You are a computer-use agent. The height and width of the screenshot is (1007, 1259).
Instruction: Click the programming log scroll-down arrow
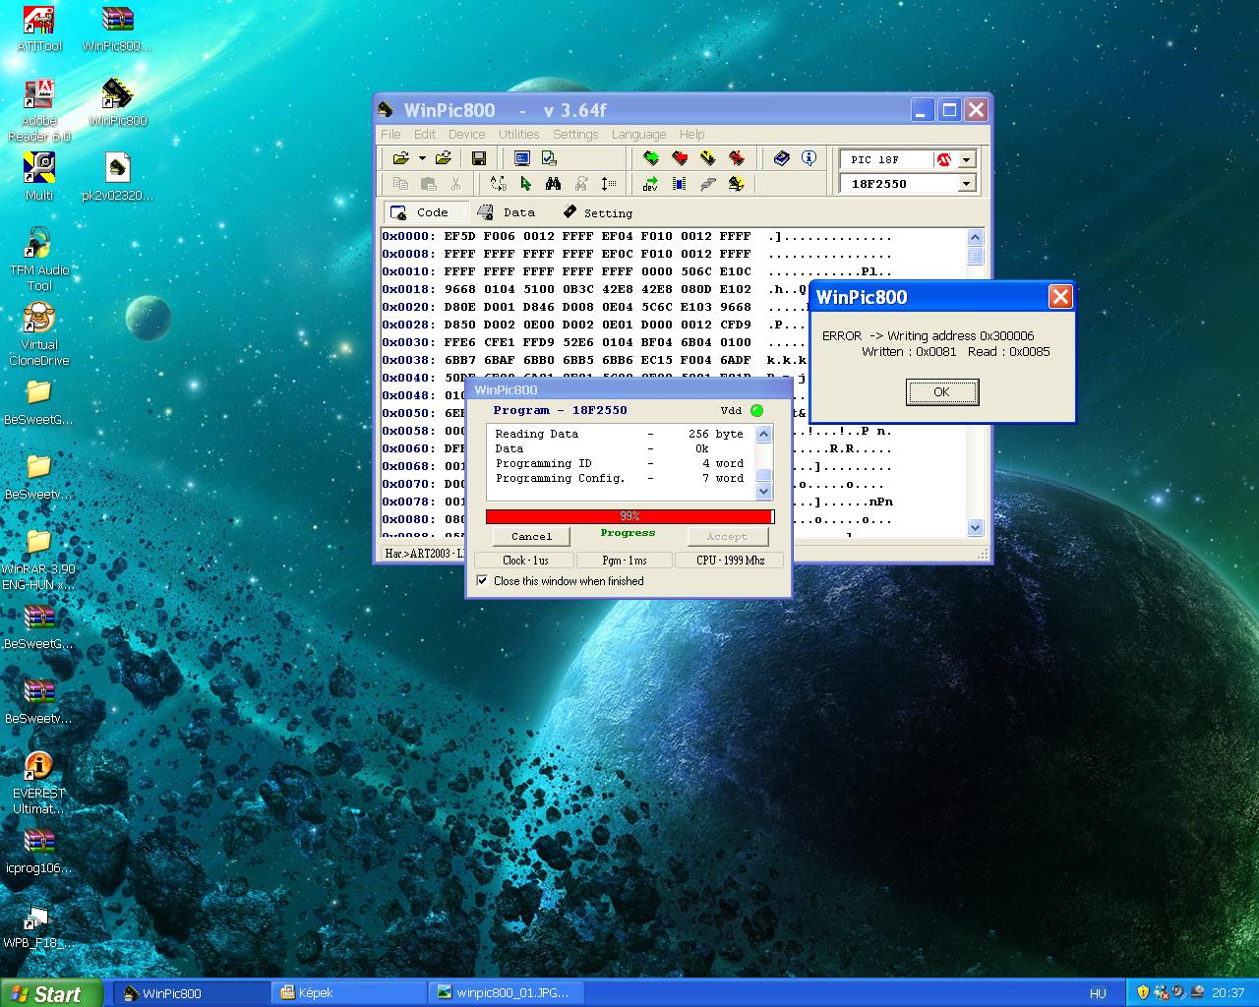pos(764,491)
